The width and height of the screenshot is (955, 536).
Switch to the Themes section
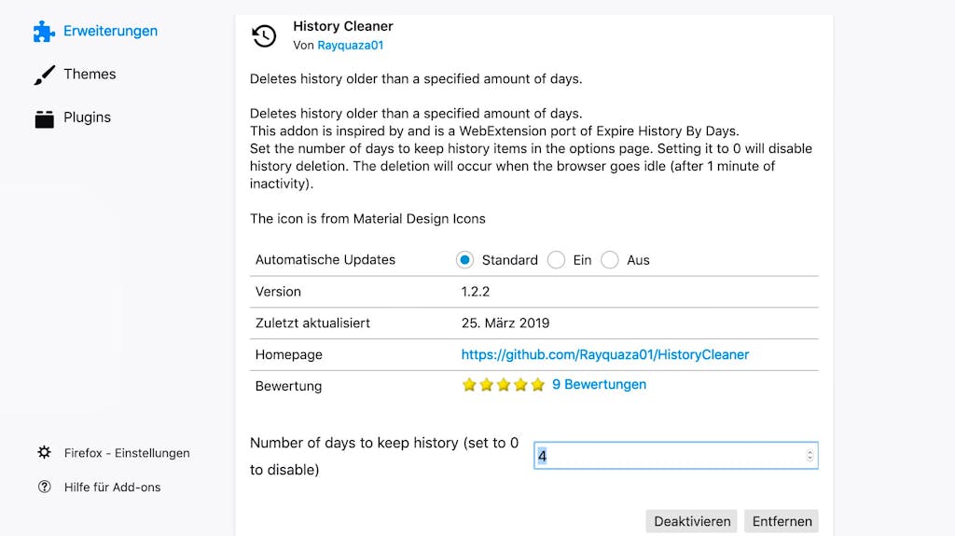pos(90,75)
